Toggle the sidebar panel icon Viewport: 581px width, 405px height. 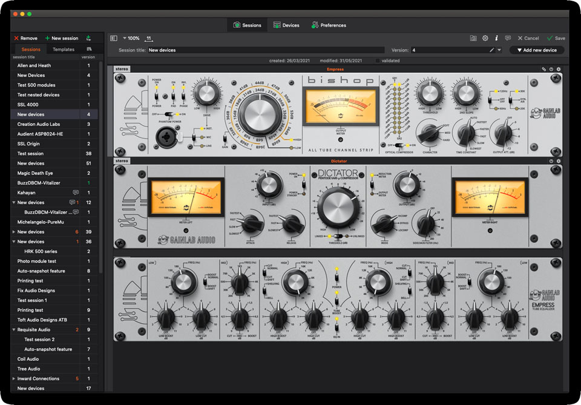pos(114,38)
